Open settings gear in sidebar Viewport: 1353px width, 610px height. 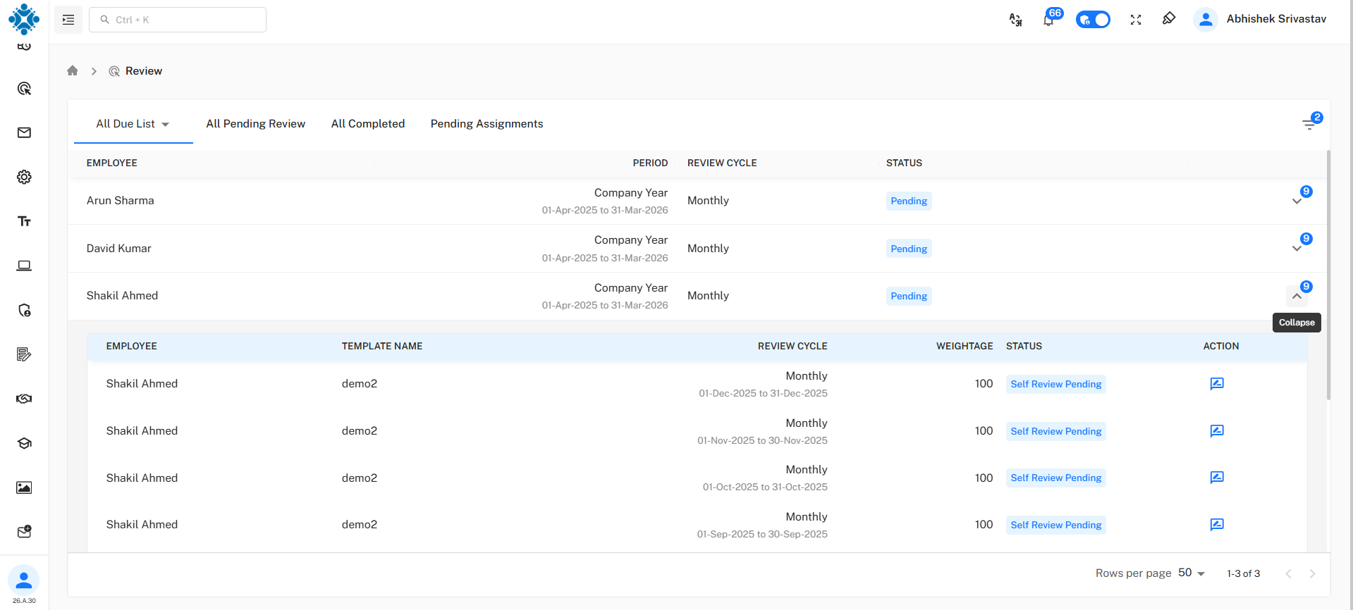pyautogui.click(x=24, y=178)
